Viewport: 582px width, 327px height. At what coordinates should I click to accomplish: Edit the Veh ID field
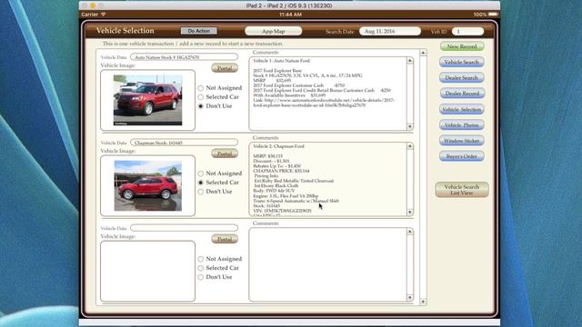[x=467, y=32]
